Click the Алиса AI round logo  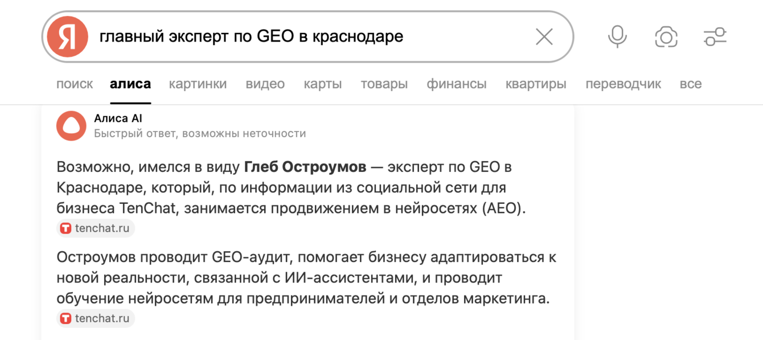(71, 126)
